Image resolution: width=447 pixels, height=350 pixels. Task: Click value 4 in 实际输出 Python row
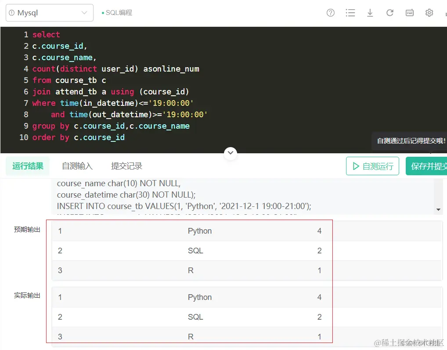tap(319, 297)
